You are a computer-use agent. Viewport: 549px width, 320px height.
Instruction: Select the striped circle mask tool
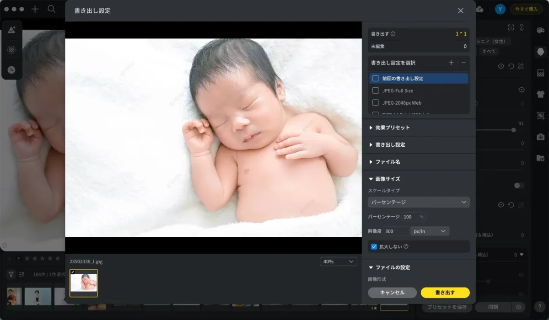(12, 50)
